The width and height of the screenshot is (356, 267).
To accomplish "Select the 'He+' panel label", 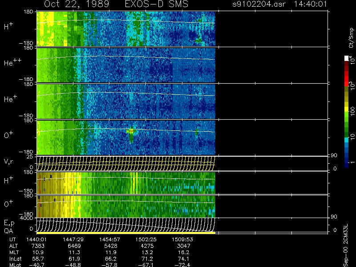I will coord(10,98).
